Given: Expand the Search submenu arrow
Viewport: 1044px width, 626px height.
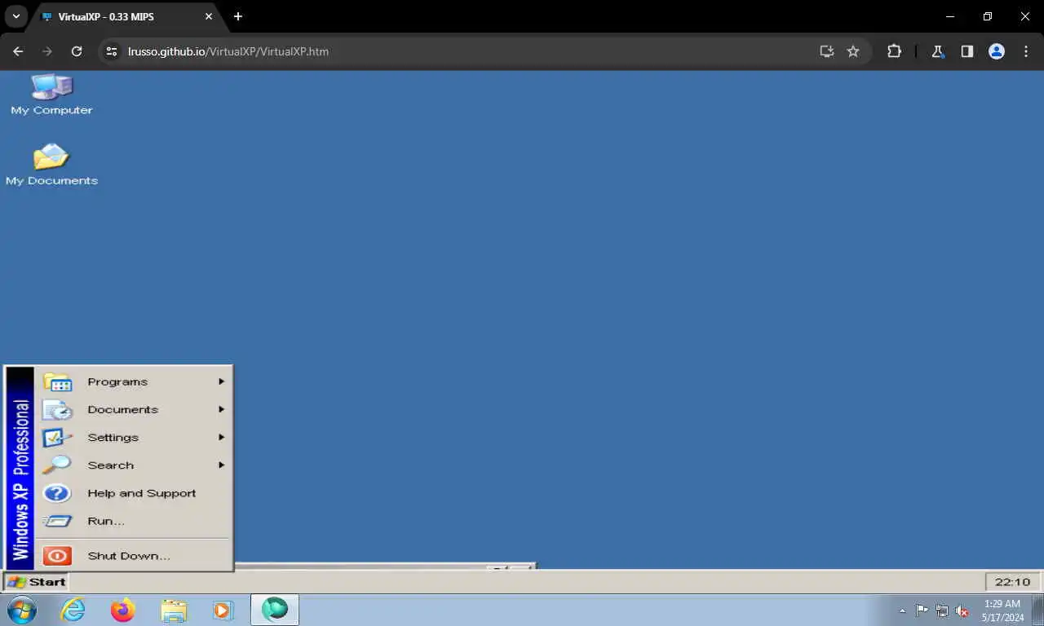Looking at the screenshot, I should (221, 465).
